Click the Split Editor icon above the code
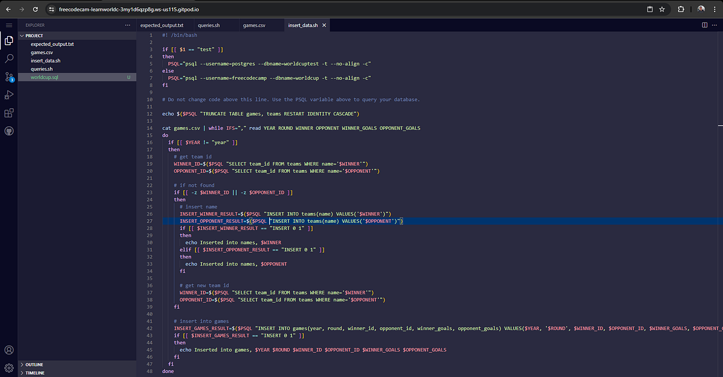Viewport: 723px width, 377px height. (705, 25)
